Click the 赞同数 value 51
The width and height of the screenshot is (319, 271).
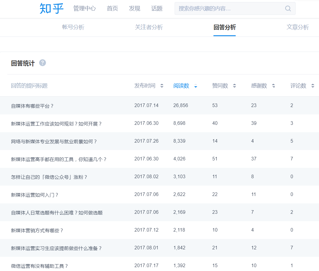[x=215, y=159]
